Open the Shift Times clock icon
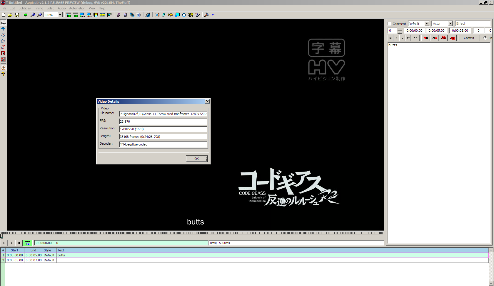The image size is (494, 286). click(x=184, y=15)
